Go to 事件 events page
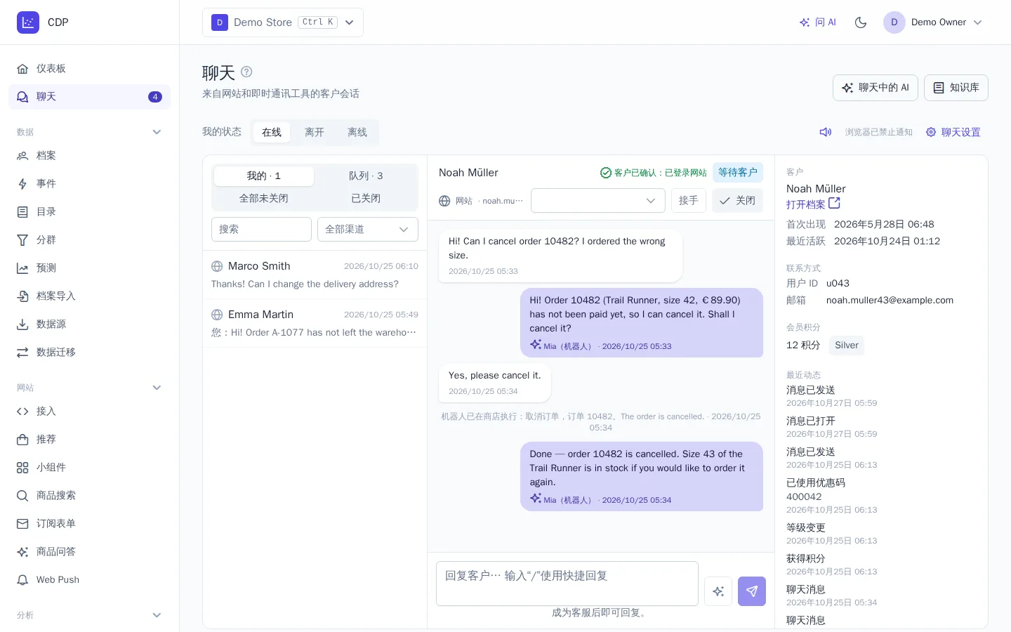Screen dimensions: 1011x632 pos(89,183)
